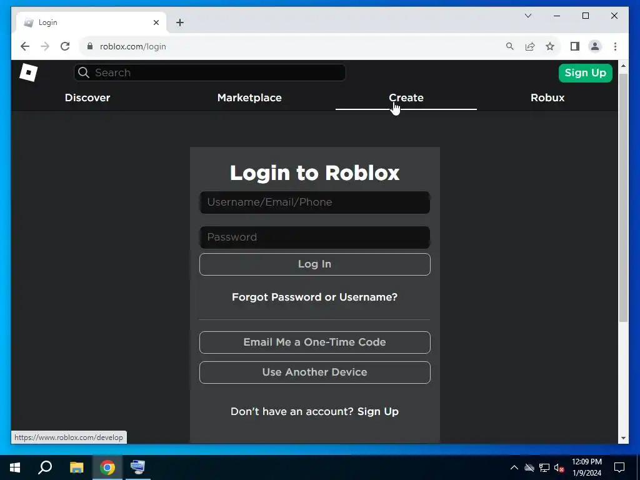Reload the roblox.com page

click(65, 46)
